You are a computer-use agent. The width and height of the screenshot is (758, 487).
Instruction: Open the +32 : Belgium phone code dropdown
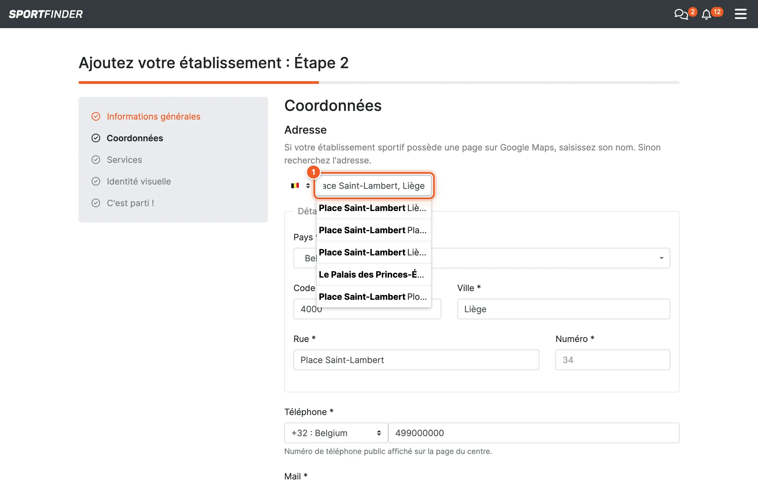pyautogui.click(x=336, y=433)
